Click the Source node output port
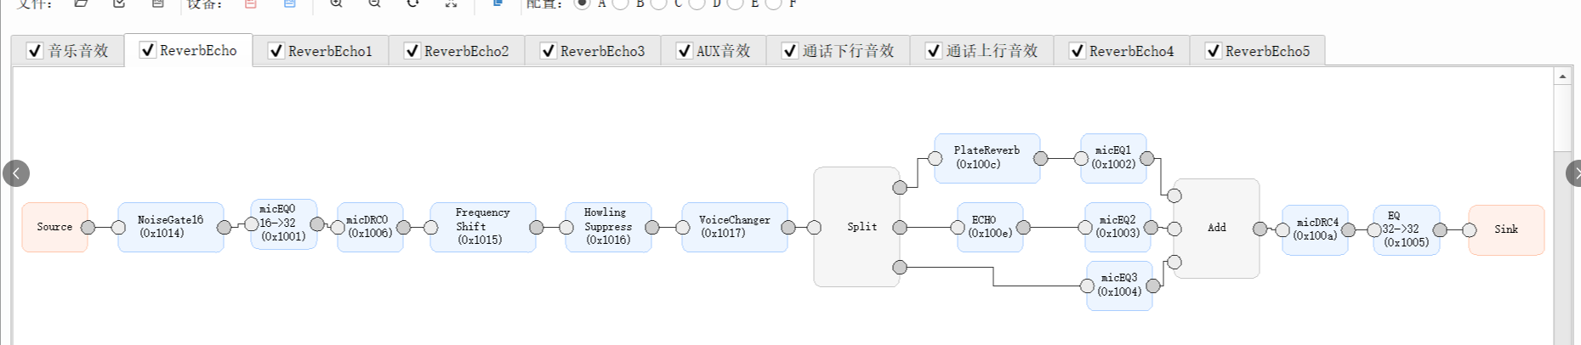 88,227
